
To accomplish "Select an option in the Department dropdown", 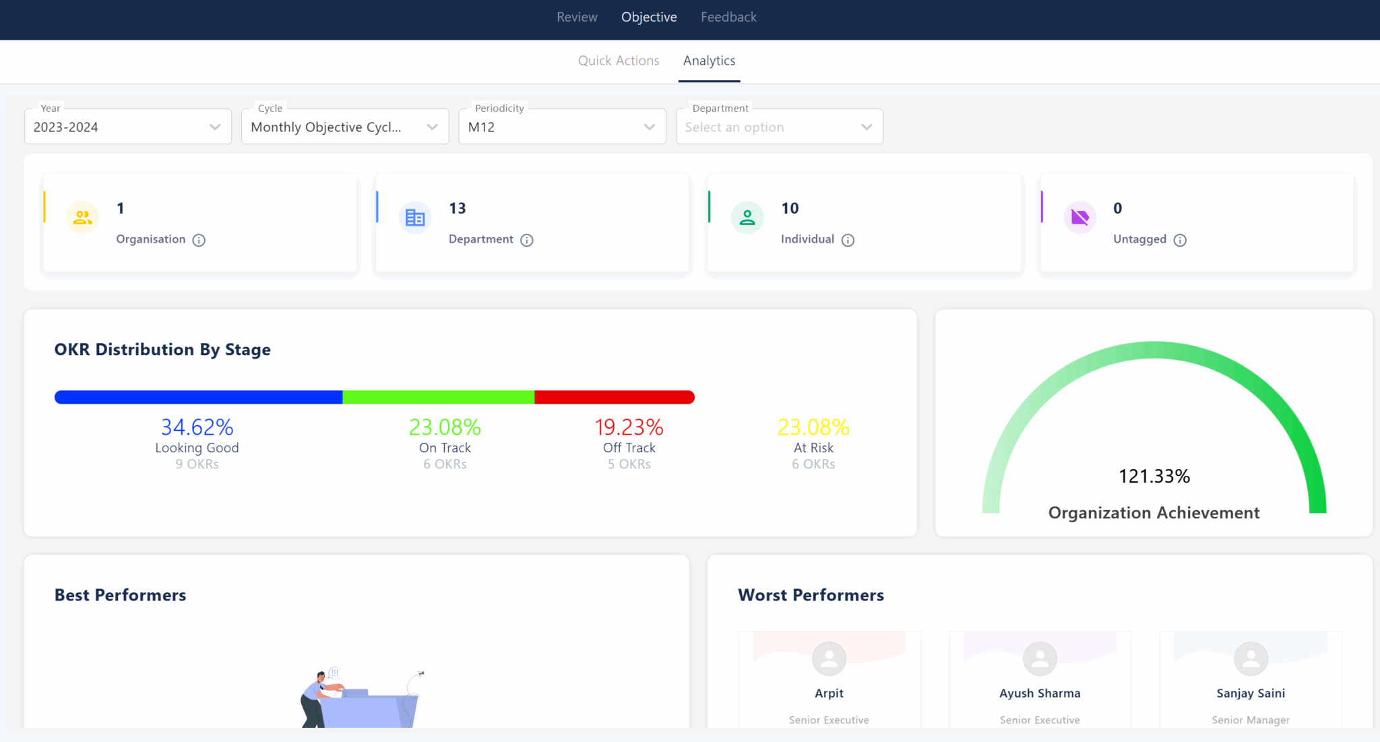I will coord(779,127).
